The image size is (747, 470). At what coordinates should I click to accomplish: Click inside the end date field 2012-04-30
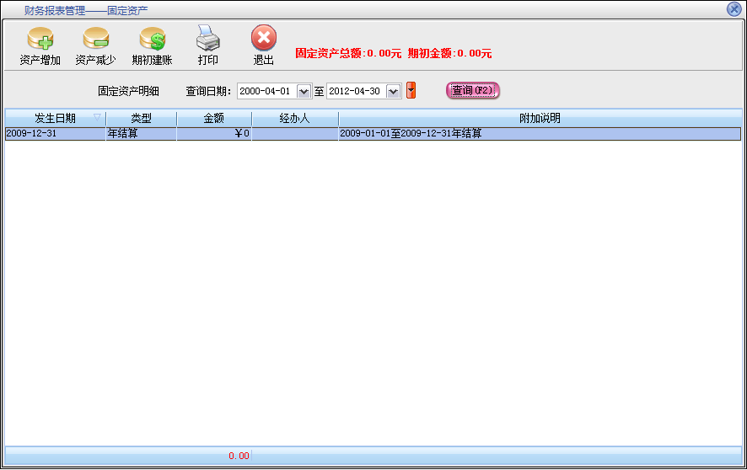[355, 91]
